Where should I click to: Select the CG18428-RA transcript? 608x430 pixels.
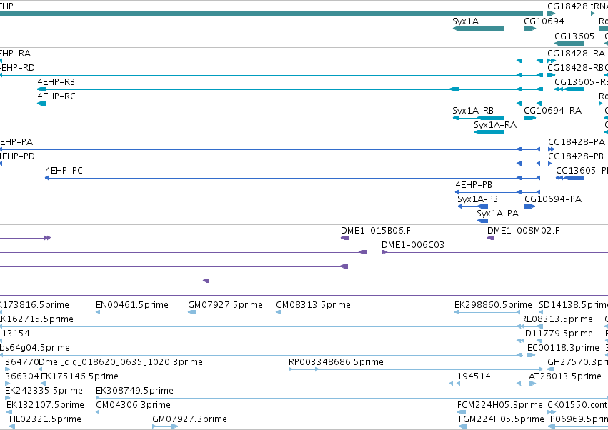point(552,61)
